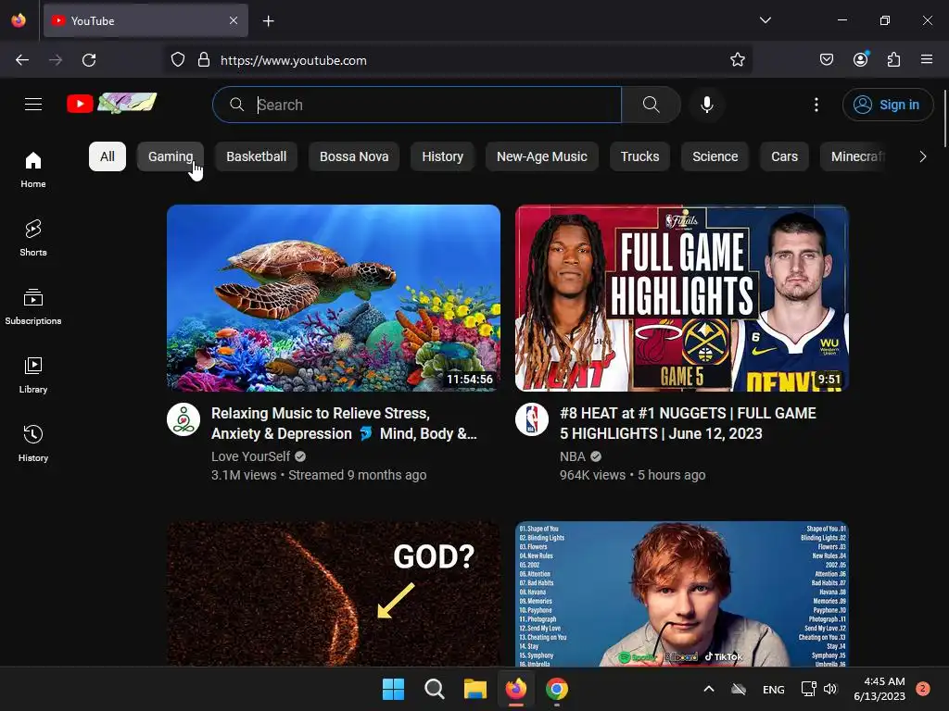
Task: Click 3.1M views metadata text
Action: tap(244, 475)
